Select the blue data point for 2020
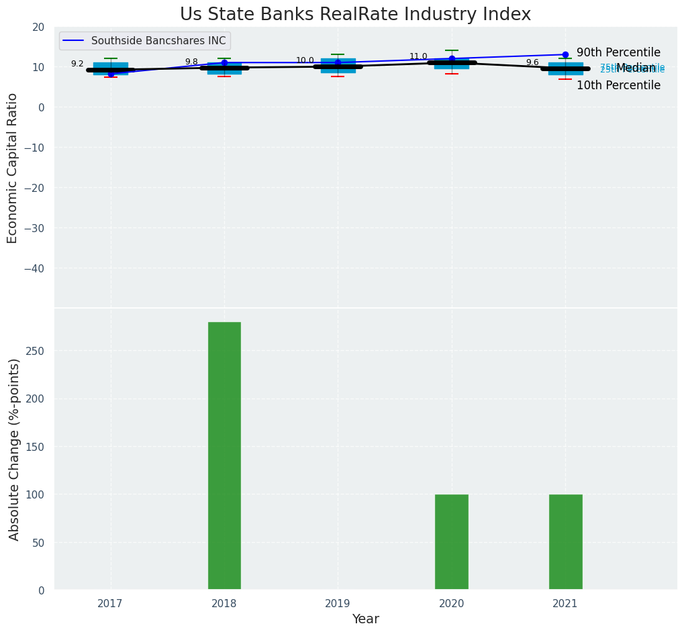The image size is (684, 632). tap(452, 58)
